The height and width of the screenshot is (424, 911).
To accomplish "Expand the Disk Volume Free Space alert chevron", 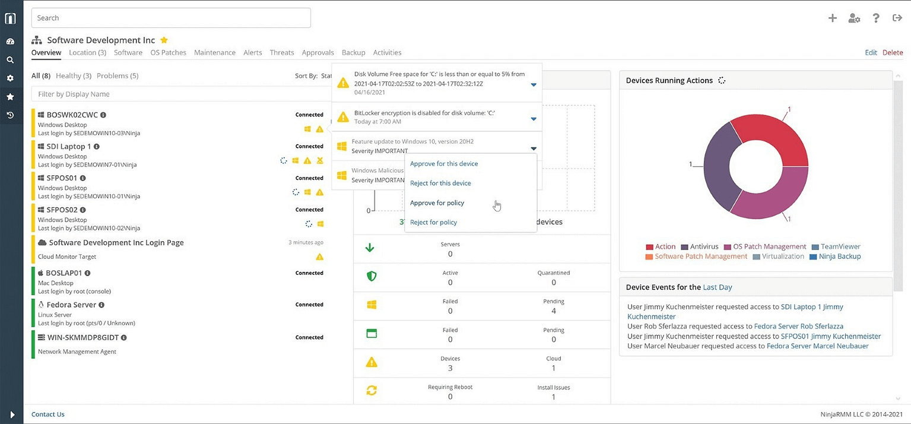I will click(x=533, y=84).
